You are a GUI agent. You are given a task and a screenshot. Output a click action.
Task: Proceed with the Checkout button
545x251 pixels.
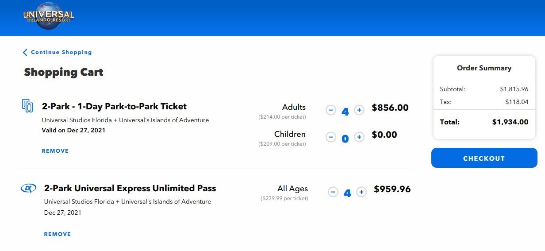click(x=484, y=158)
